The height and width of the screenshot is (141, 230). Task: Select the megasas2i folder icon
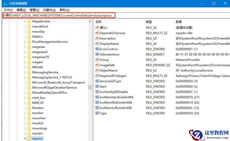click(x=29, y=52)
